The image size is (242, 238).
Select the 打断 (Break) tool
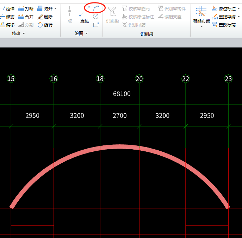pos(26,8)
